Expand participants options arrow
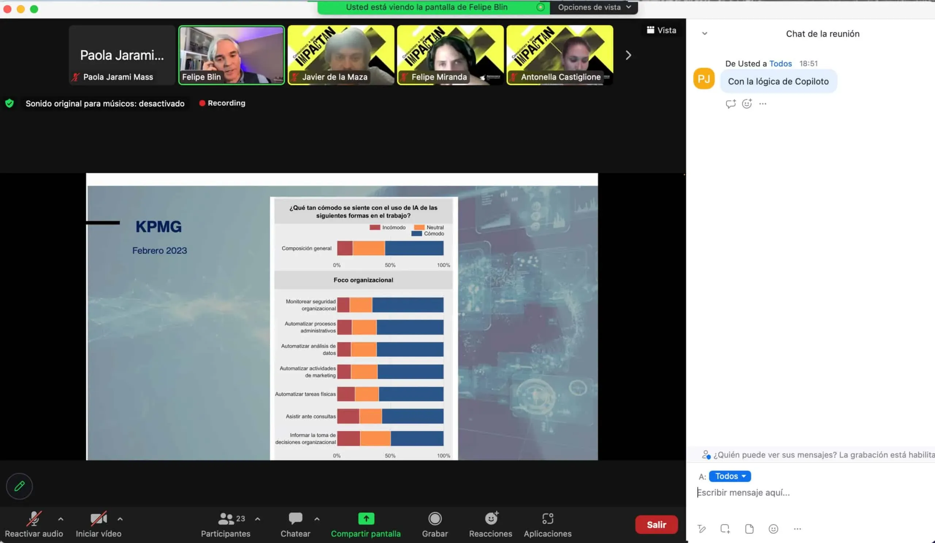Screen dimensions: 935x543 click(x=257, y=519)
